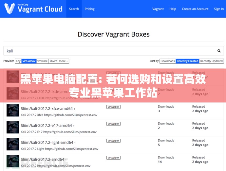Select the libvirt provider filter

pos(53,61)
